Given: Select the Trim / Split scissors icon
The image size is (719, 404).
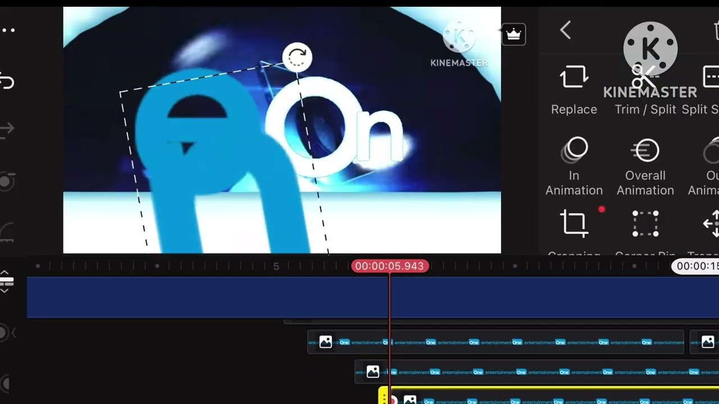Looking at the screenshot, I should 645,77.
